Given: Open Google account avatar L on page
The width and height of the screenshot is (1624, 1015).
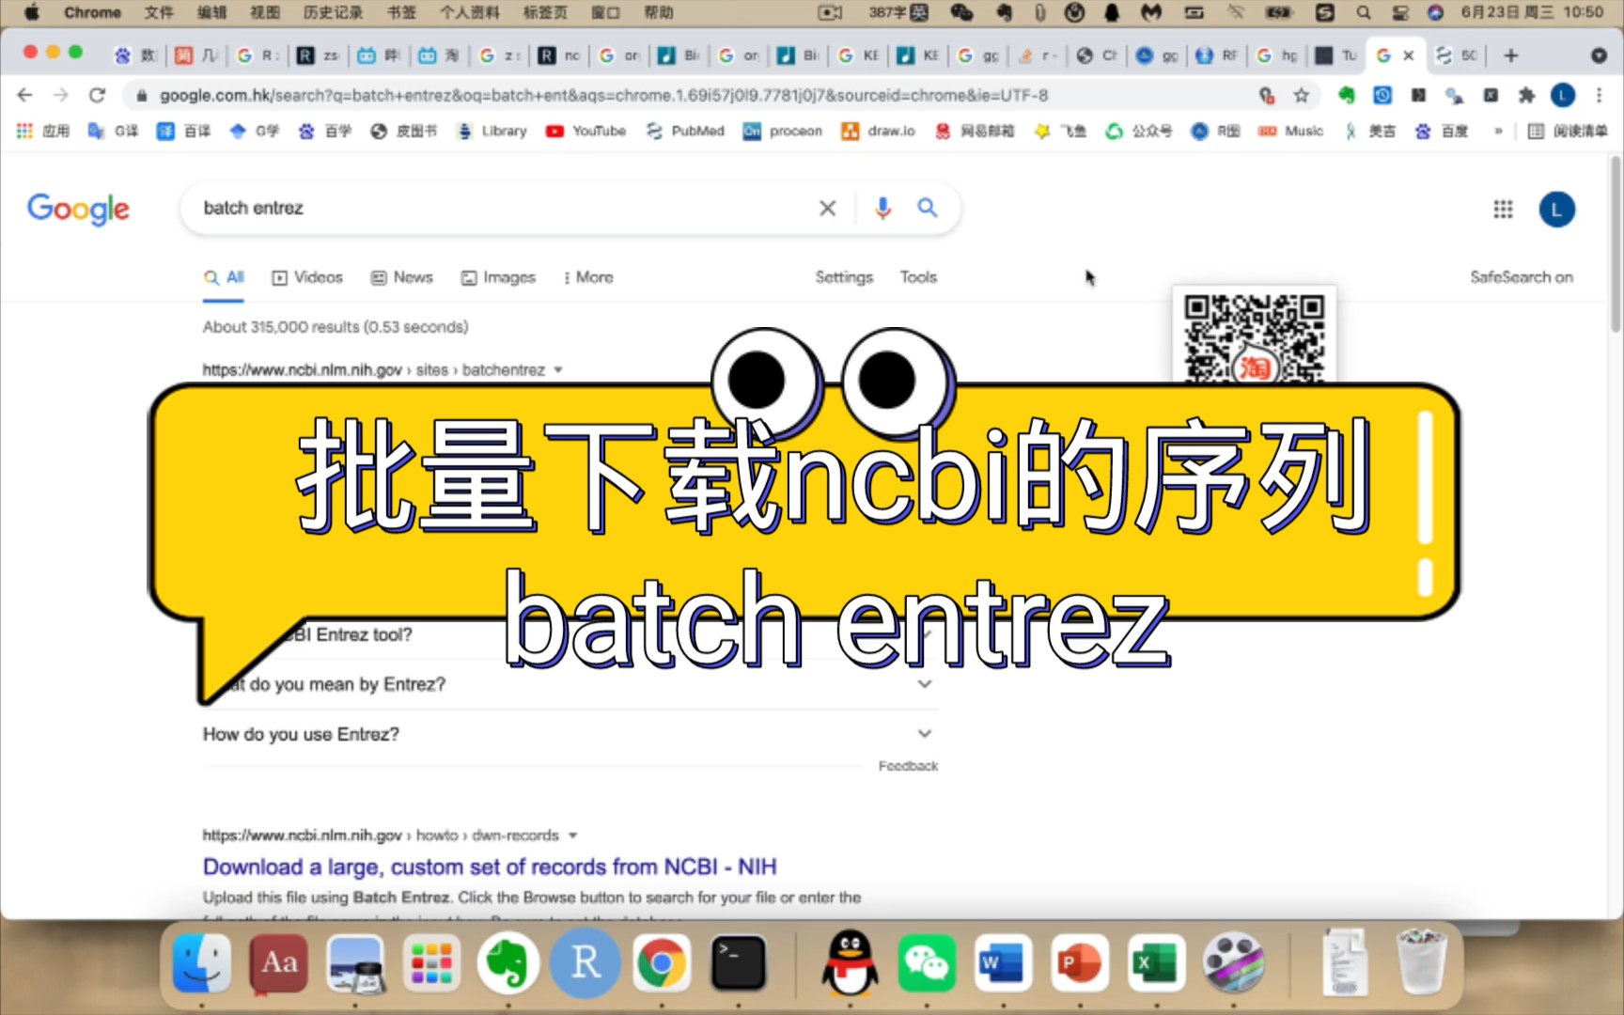Looking at the screenshot, I should coord(1556,209).
